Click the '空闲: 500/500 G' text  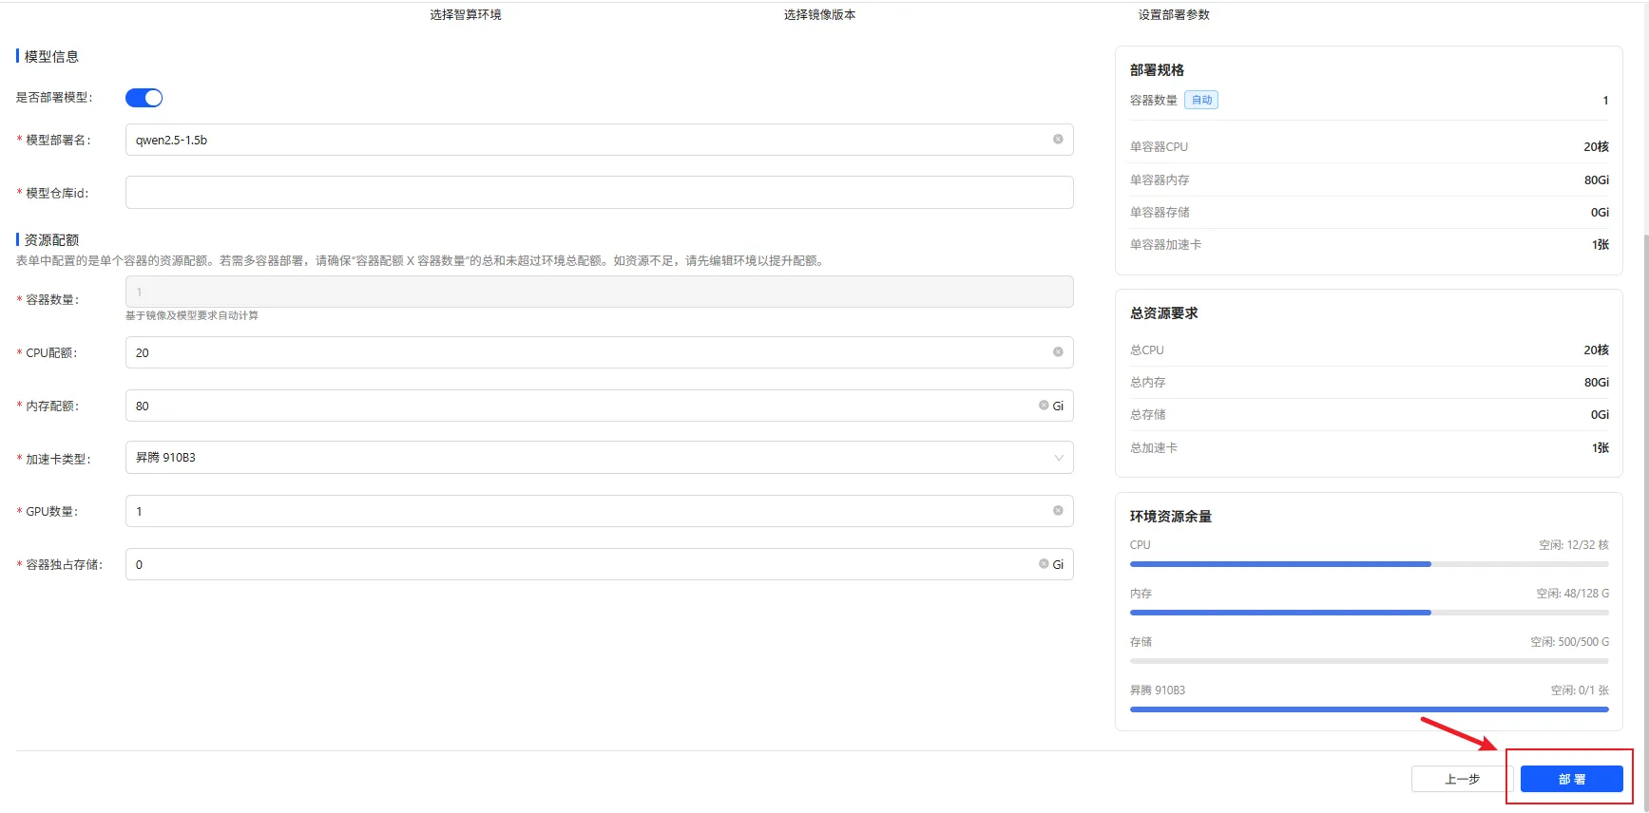tap(1570, 642)
